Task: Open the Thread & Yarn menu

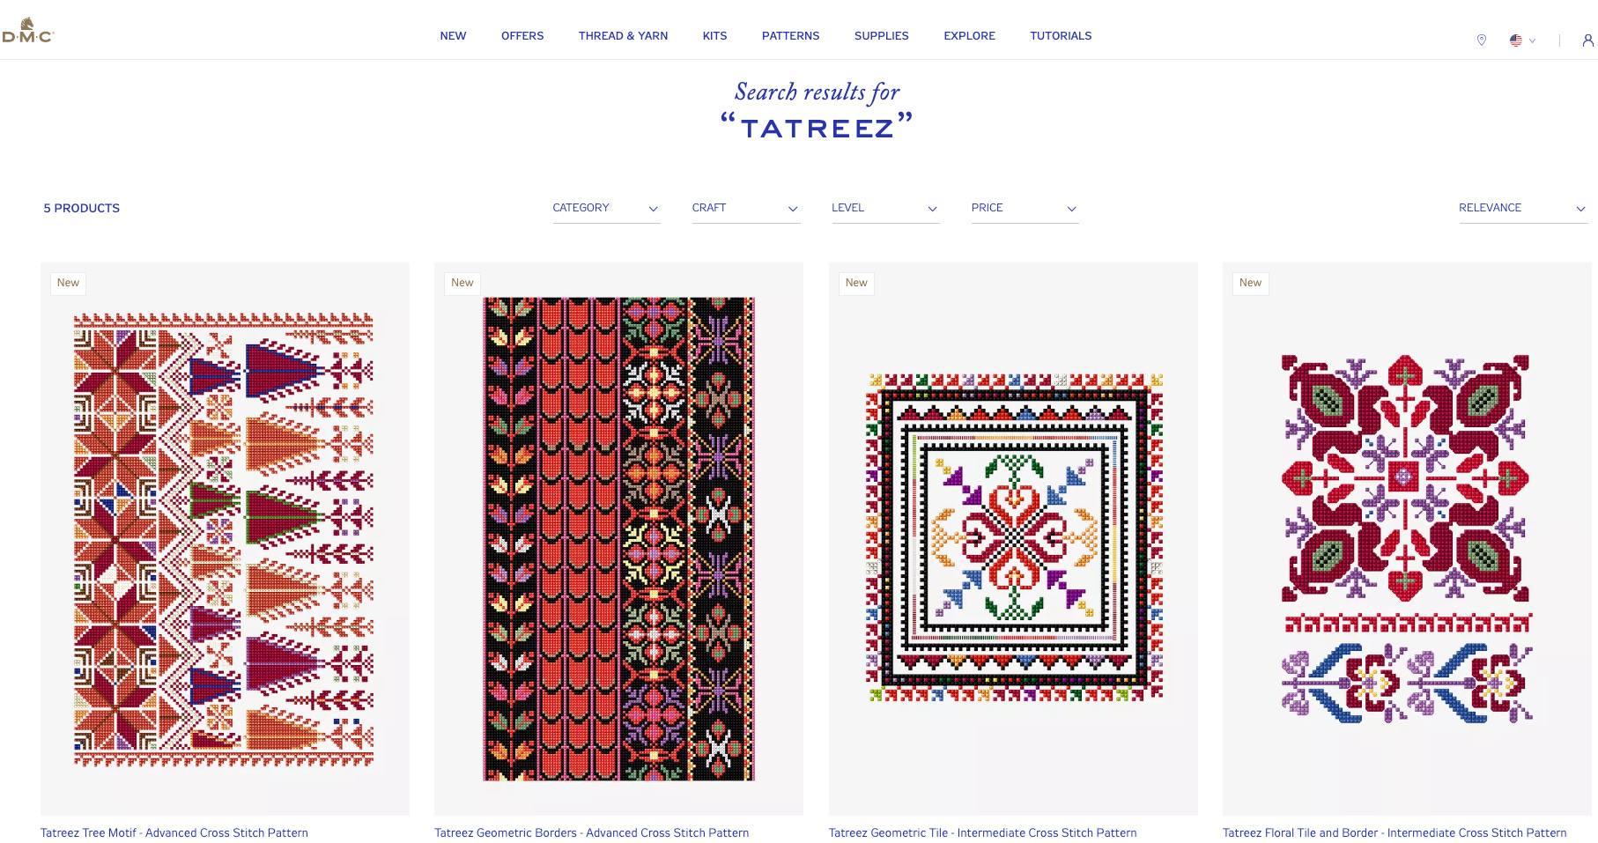Action: coord(623,36)
